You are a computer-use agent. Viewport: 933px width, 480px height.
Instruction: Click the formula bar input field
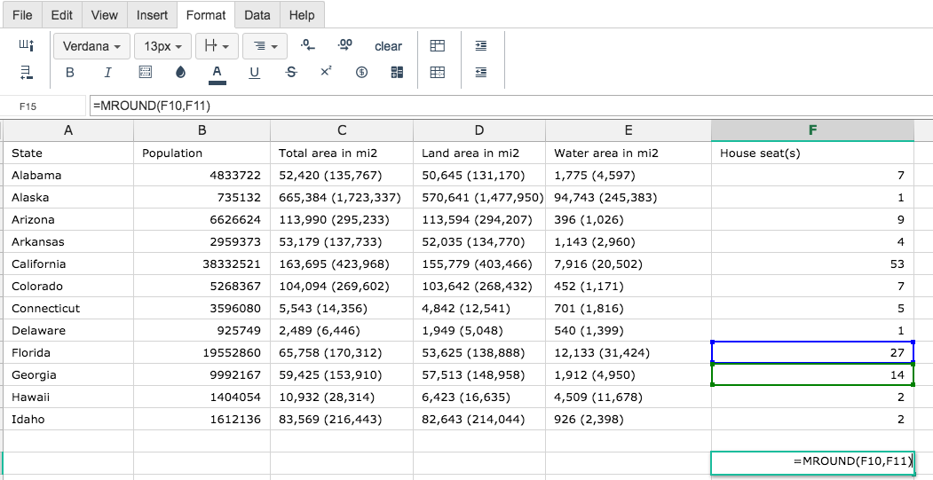click(x=510, y=106)
